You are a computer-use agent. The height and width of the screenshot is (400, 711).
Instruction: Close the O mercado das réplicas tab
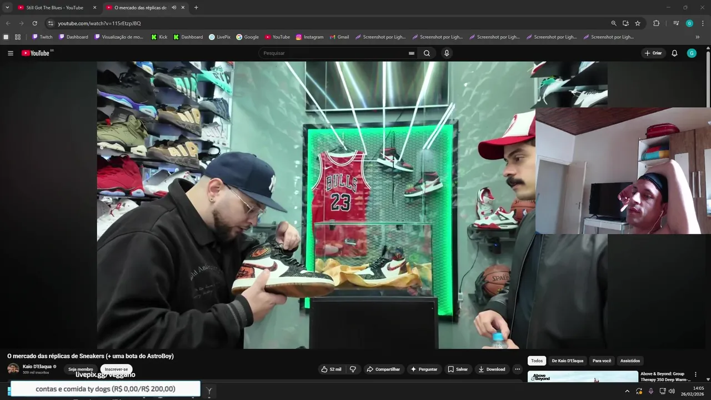(183, 8)
